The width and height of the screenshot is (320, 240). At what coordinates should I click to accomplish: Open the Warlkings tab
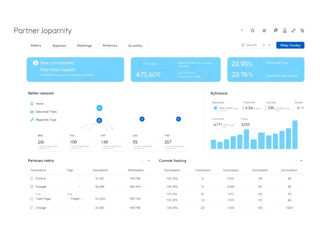84,45
